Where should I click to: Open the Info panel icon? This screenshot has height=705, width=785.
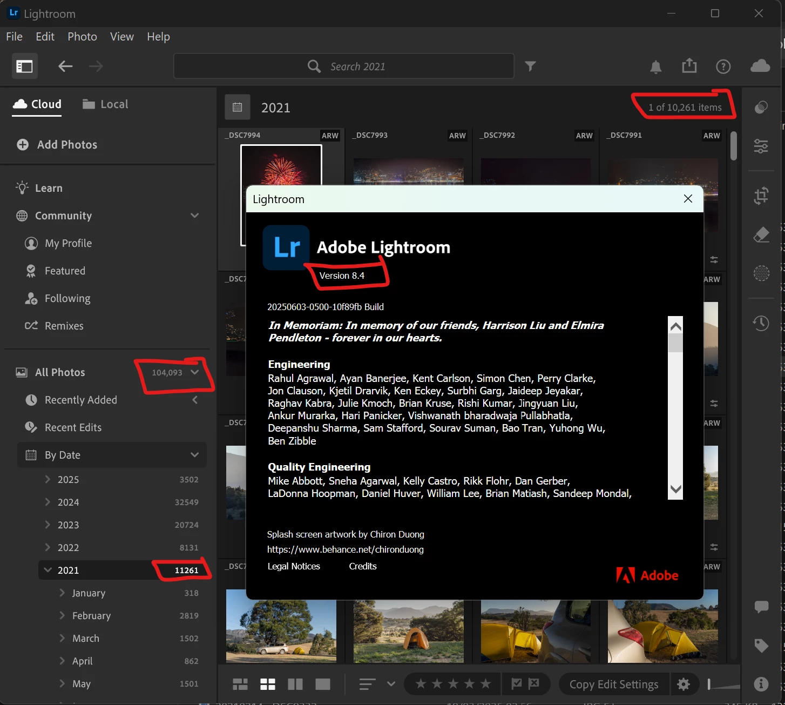(x=761, y=684)
